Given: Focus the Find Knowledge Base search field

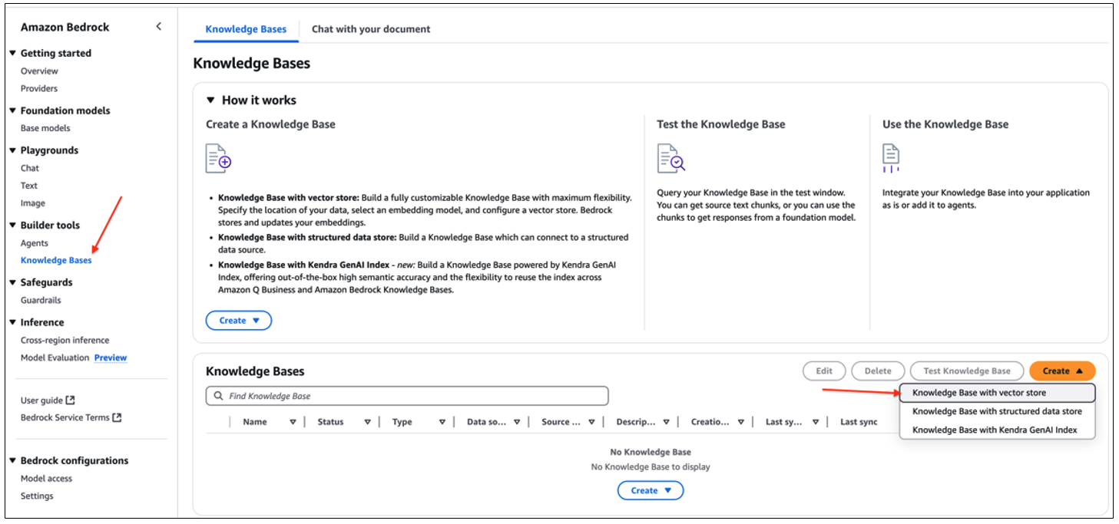Looking at the screenshot, I should tap(407, 396).
